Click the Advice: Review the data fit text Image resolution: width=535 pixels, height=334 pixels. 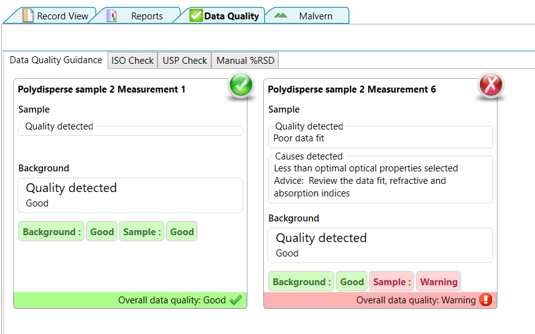tap(360, 187)
